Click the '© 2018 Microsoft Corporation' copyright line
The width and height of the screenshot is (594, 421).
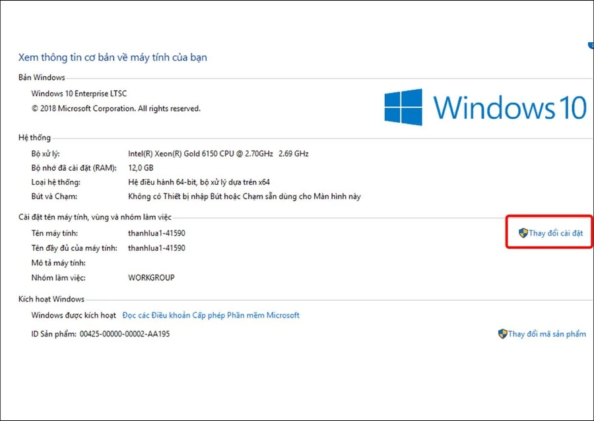click(116, 109)
